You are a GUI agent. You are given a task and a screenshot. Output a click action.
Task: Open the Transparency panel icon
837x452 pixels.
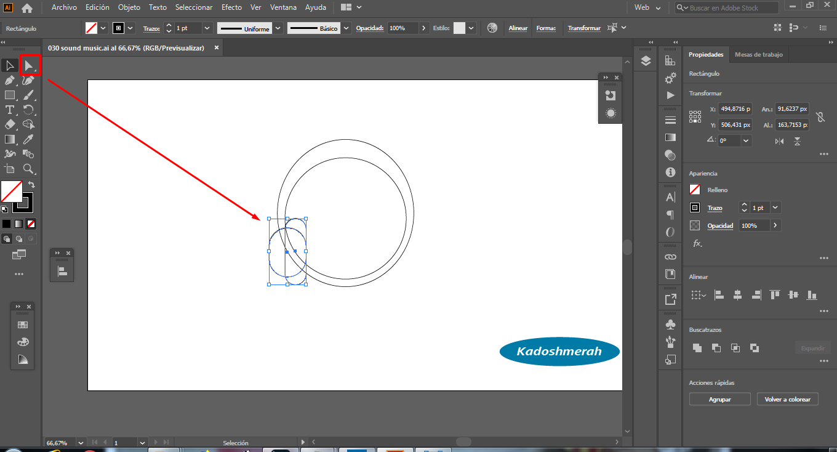tap(670, 155)
